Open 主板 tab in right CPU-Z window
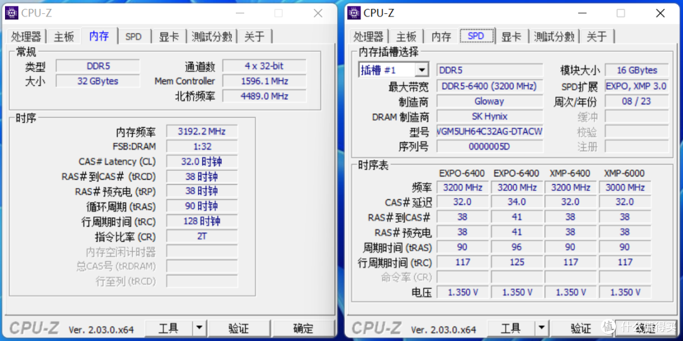Viewport: 683px width, 341px height. [x=406, y=37]
